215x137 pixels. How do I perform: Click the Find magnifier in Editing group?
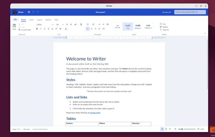pyautogui.click(x=161, y=24)
